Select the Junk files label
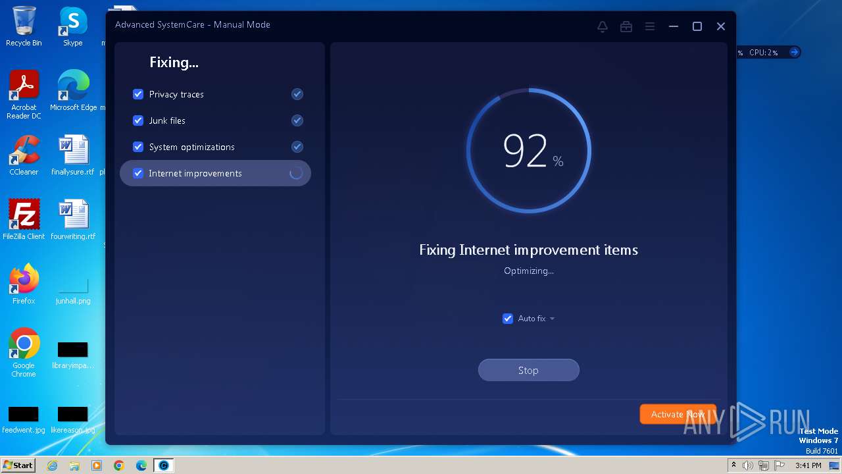The width and height of the screenshot is (842, 474). pyautogui.click(x=167, y=120)
